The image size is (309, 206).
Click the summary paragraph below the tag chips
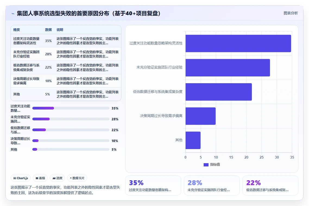click(65, 190)
